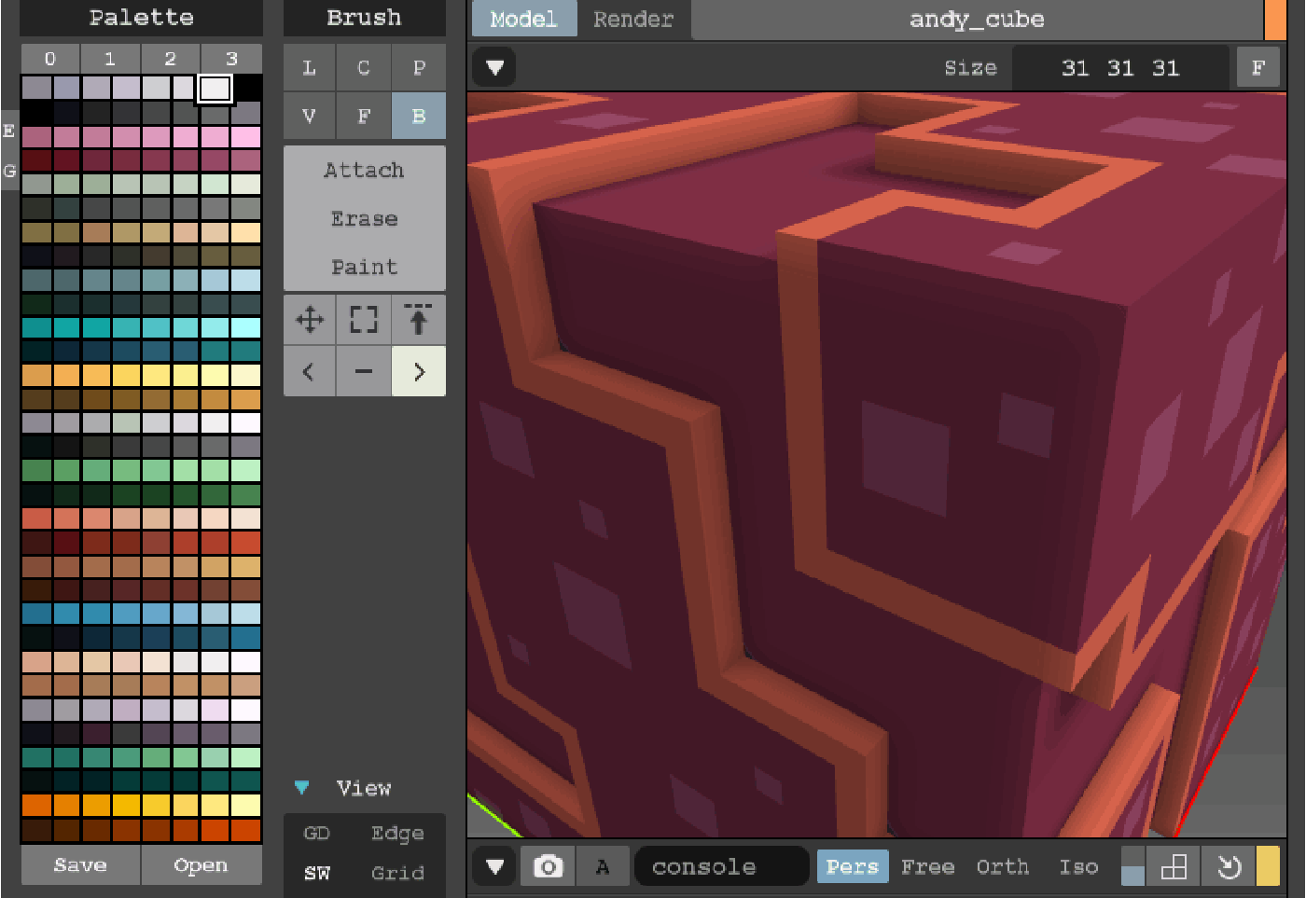
Task: Click the Brush panel header
Action: [364, 18]
